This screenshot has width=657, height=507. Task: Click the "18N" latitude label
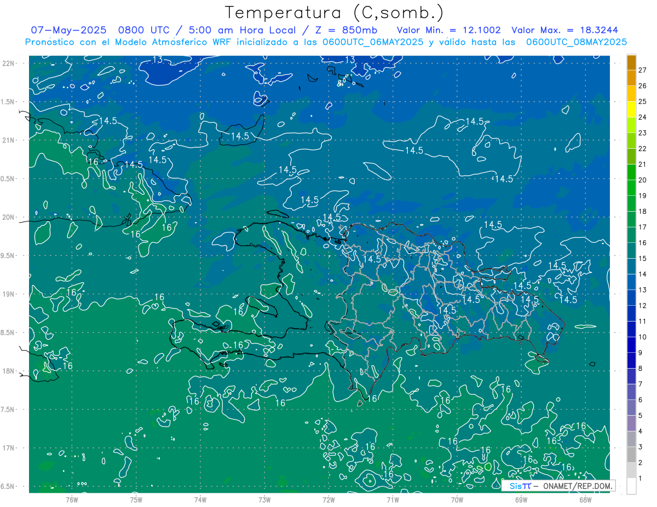click(9, 371)
